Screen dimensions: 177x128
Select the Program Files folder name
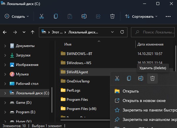click(77, 100)
